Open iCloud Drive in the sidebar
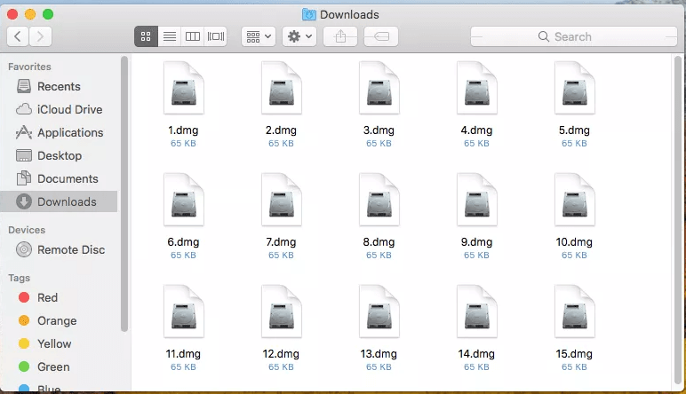The height and width of the screenshot is (394, 686). pos(59,109)
